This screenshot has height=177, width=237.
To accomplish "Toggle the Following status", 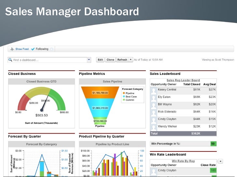I will 42,49.
